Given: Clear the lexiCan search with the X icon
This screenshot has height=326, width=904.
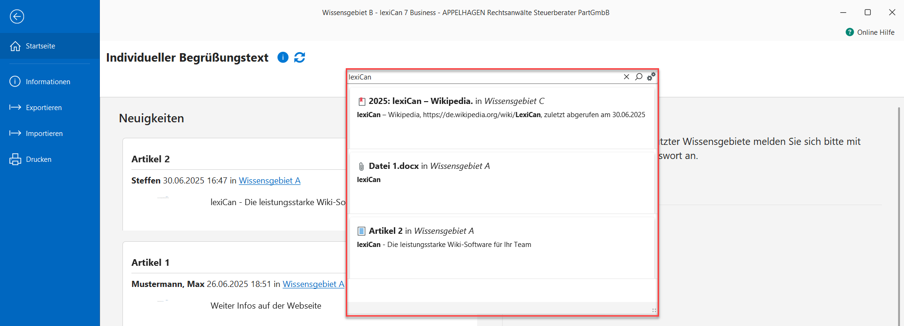Looking at the screenshot, I should coord(626,77).
